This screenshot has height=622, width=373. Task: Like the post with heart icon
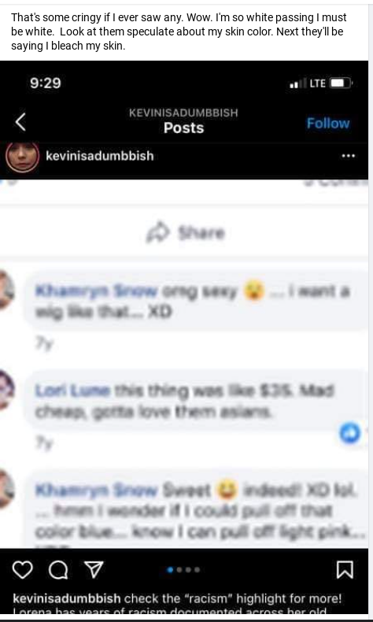coord(23,570)
